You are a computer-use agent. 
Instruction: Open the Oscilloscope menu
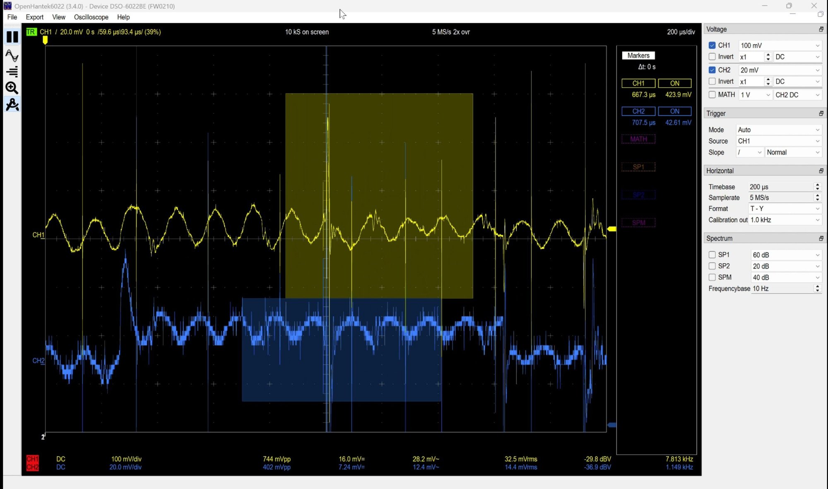[91, 17]
